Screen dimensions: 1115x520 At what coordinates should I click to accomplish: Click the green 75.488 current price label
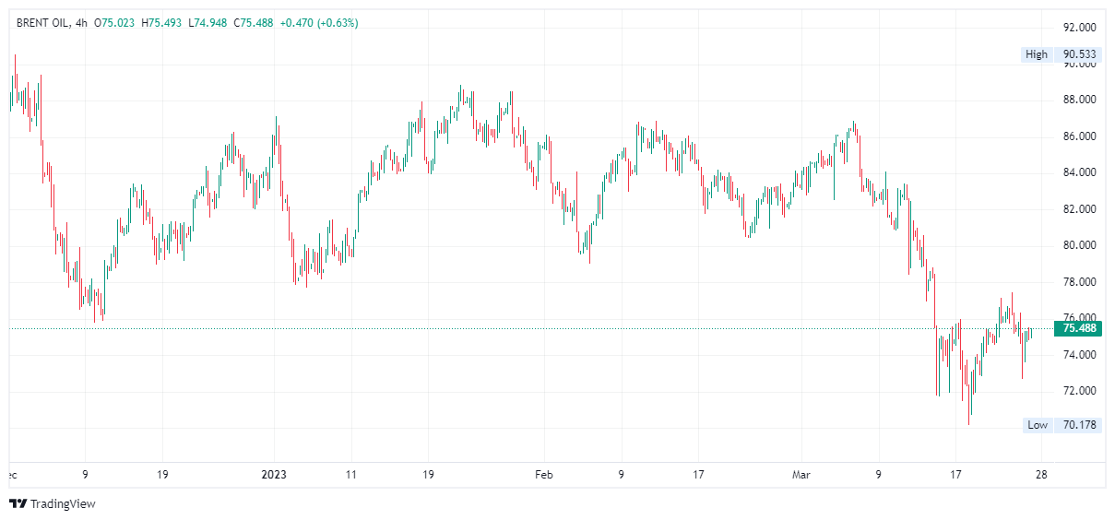(x=1079, y=327)
